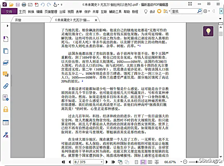The width and height of the screenshot is (224, 166).
Task: Open the Layers panel
Action: (x=6, y=63)
